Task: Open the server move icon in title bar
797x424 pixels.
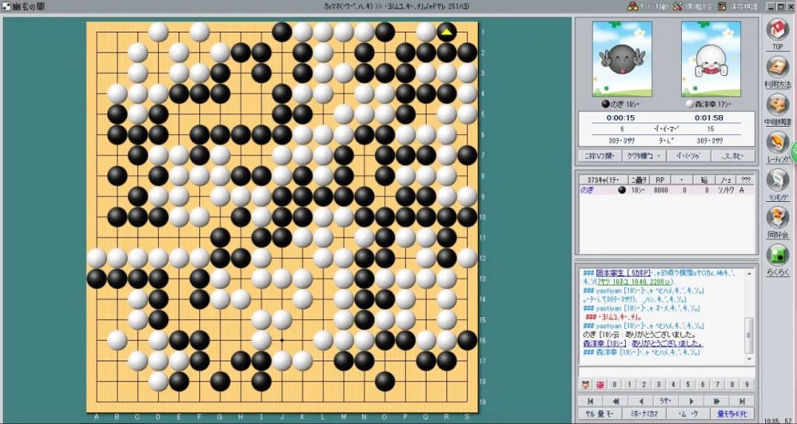Action: 632,7
